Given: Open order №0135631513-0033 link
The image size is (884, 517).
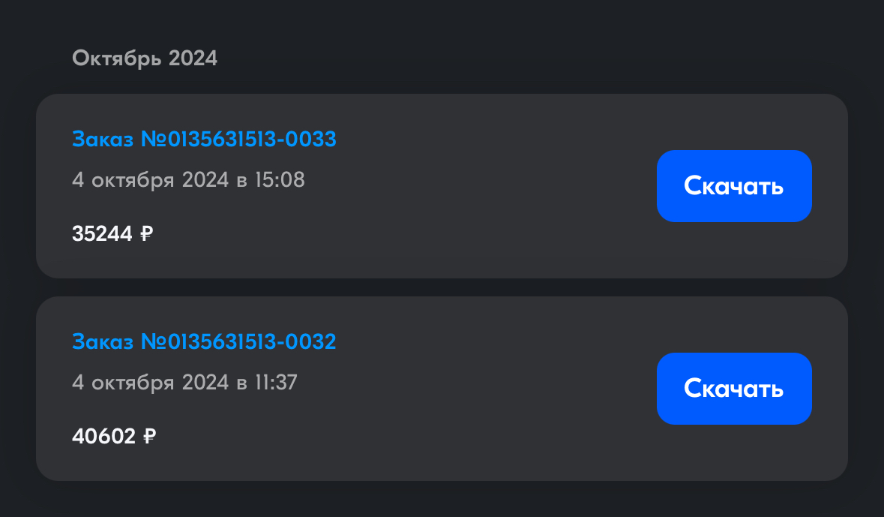Looking at the screenshot, I should 204,139.
